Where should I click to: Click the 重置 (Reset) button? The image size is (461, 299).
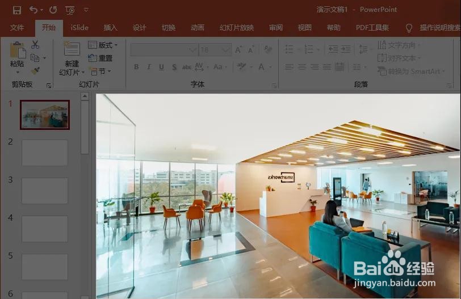click(x=100, y=58)
